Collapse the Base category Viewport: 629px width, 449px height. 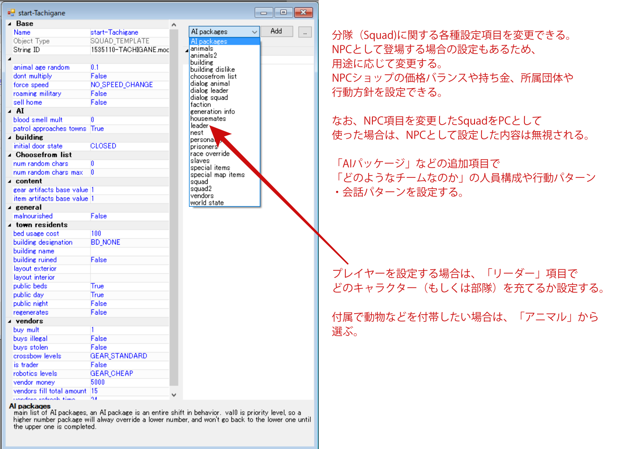coord(9,24)
